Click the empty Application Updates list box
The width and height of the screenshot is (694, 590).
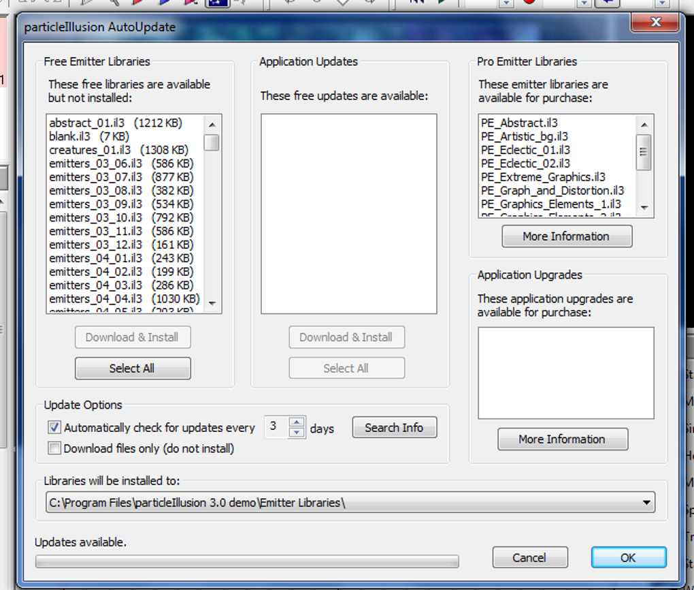[349, 214]
